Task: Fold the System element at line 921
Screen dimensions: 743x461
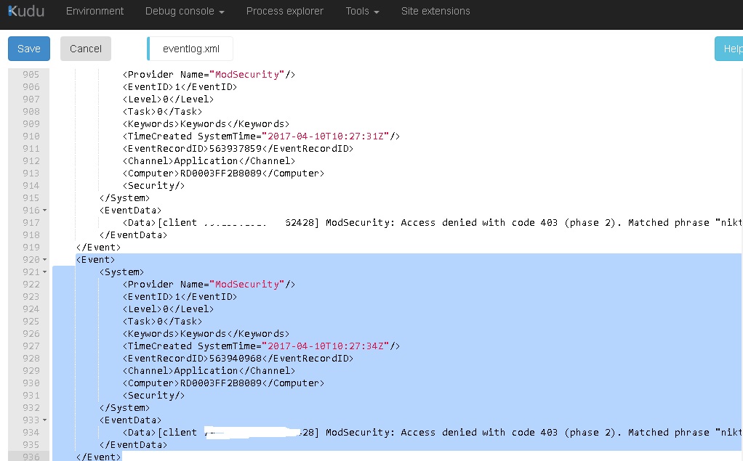Action: coord(46,272)
